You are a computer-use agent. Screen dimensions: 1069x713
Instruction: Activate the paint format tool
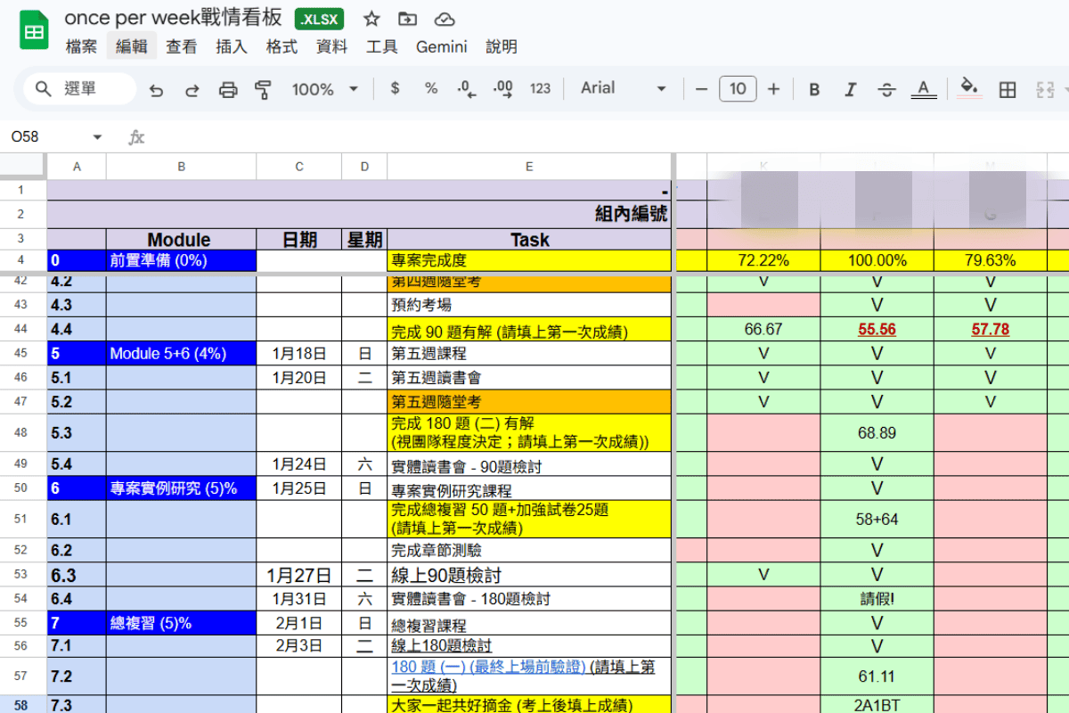pyautogui.click(x=263, y=89)
